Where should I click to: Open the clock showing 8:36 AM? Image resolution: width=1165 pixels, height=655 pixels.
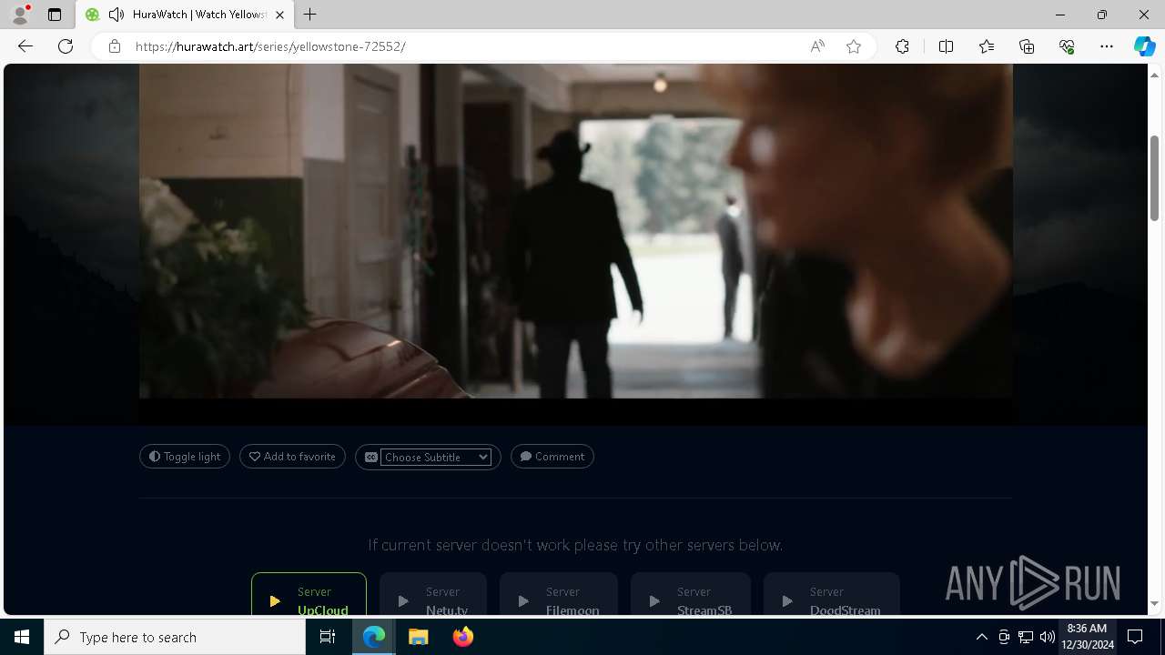pyautogui.click(x=1087, y=637)
